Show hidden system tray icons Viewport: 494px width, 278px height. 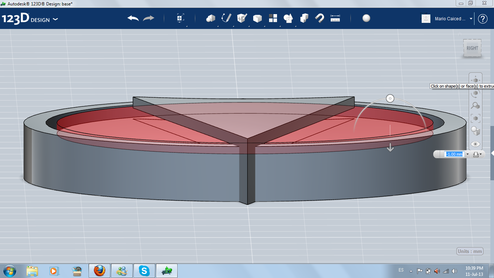411,271
